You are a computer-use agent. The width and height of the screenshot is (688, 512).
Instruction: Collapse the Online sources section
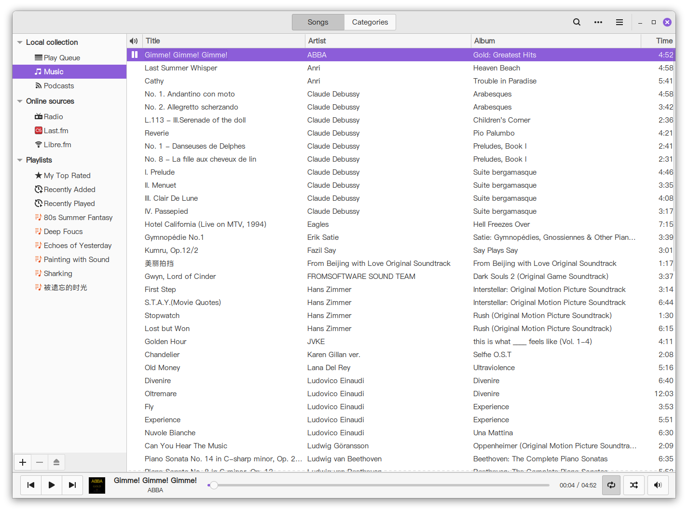point(20,101)
